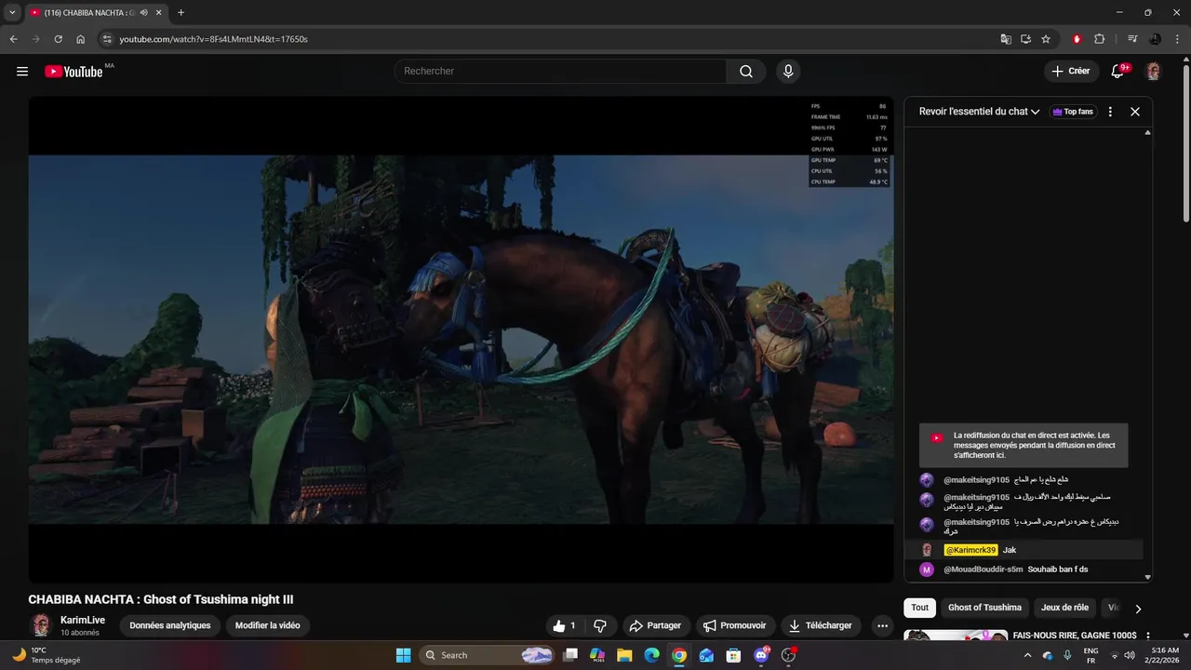Image resolution: width=1191 pixels, height=670 pixels.
Task: Open the Créer button
Action: click(x=1071, y=71)
